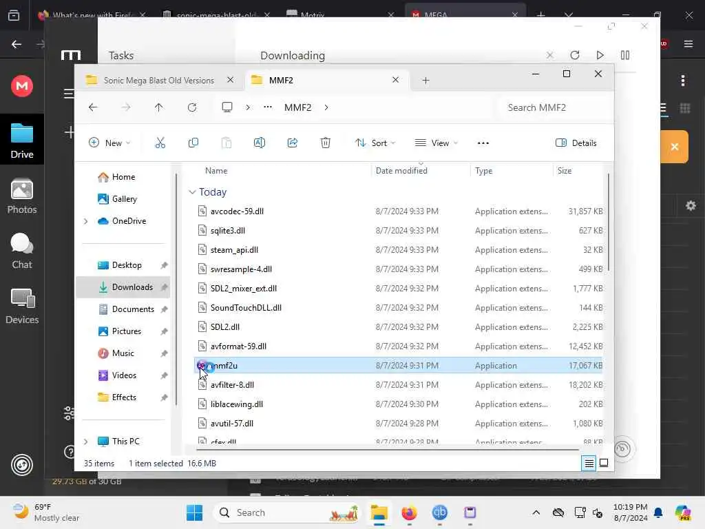
Task: Click the horizontal scrollbar of file list
Action: pos(387,449)
